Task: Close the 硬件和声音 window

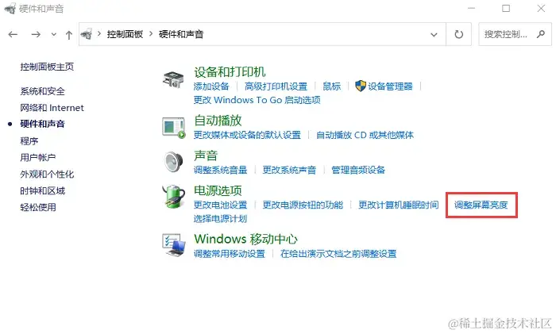Action: point(541,8)
